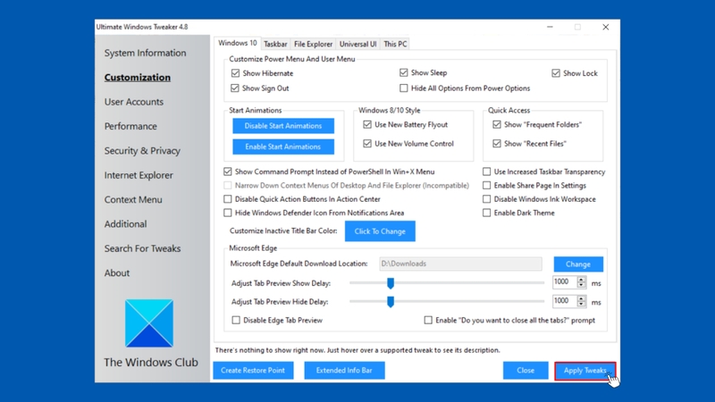Click Change download location button
Screen dimensions: 715x402
pyautogui.click(x=578, y=264)
